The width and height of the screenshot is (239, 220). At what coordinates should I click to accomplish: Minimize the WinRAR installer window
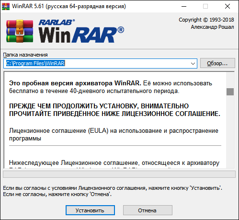pyautogui.click(x=184, y=6)
